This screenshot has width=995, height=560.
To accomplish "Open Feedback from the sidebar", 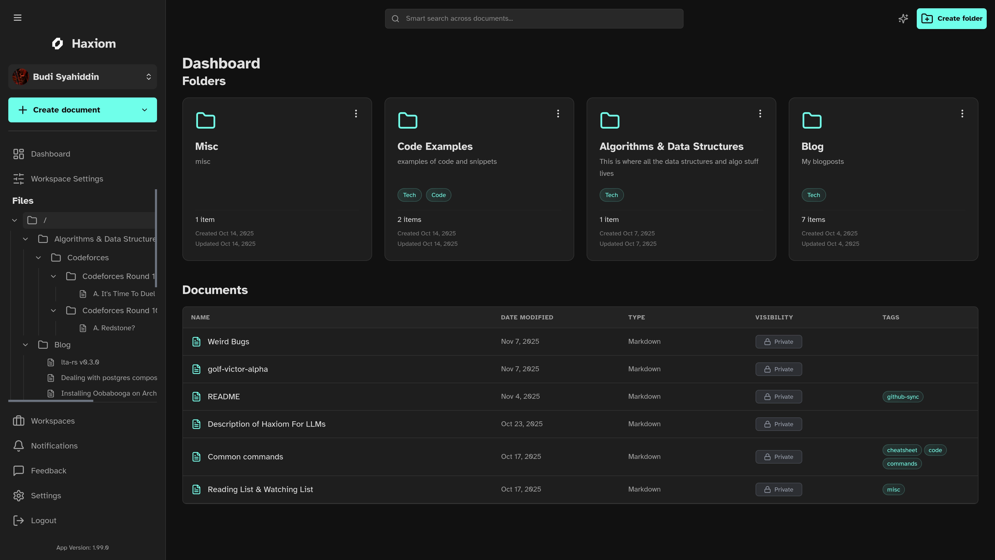I will coord(48,470).
